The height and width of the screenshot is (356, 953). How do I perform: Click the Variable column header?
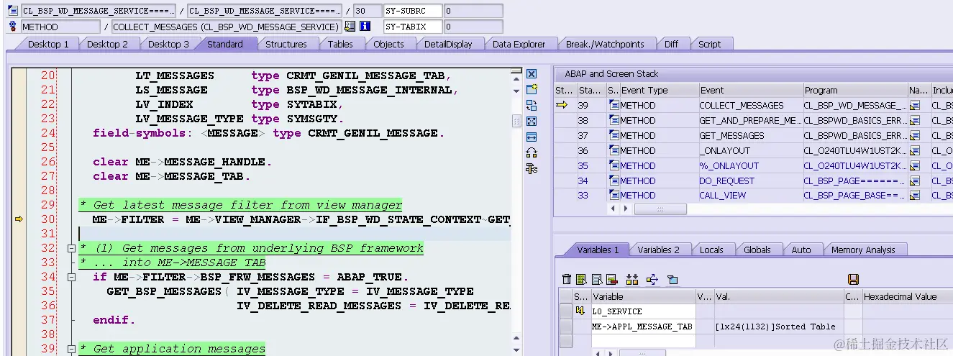pyautogui.click(x=643, y=296)
